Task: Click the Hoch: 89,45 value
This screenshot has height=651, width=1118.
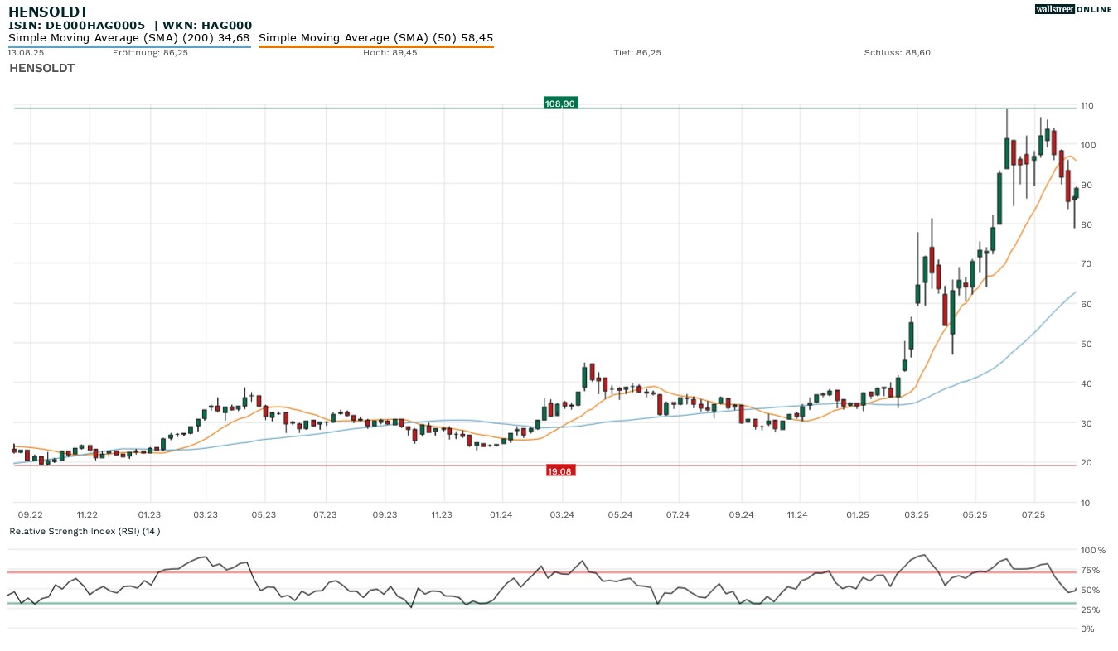Action: click(390, 53)
